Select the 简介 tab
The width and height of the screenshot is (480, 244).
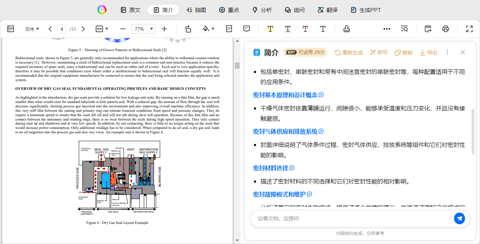(x=163, y=10)
